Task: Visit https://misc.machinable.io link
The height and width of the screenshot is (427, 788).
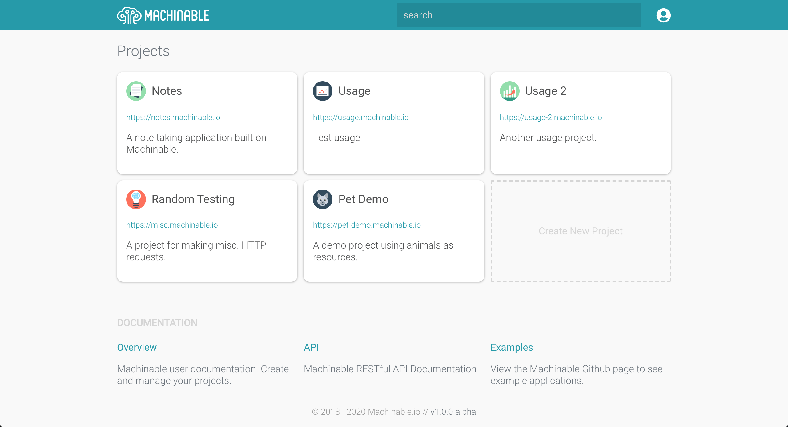Action: point(172,225)
